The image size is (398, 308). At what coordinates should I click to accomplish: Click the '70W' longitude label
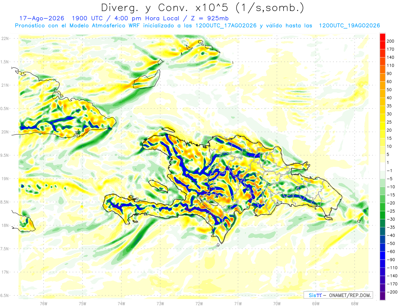277,304
